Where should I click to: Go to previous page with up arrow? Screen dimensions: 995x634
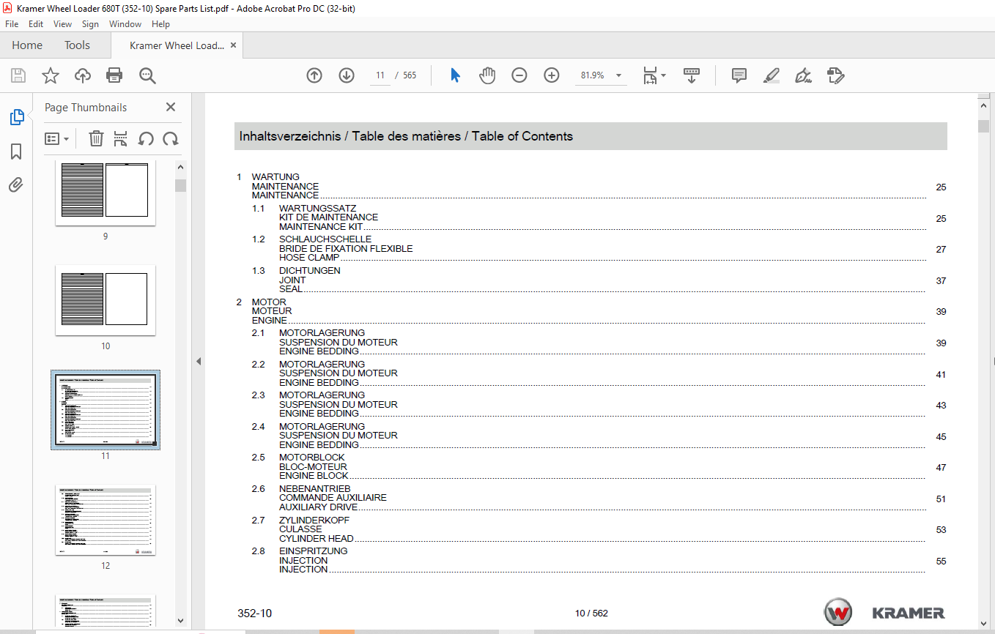314,75
